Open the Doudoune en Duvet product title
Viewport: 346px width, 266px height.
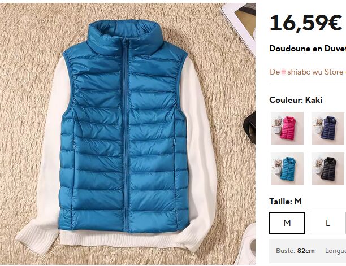308,49
